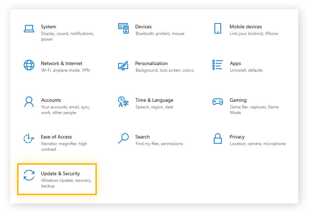This screenshot has width=309, height=214.
Task: Click the Apps list icon
Action: (217, 65)
